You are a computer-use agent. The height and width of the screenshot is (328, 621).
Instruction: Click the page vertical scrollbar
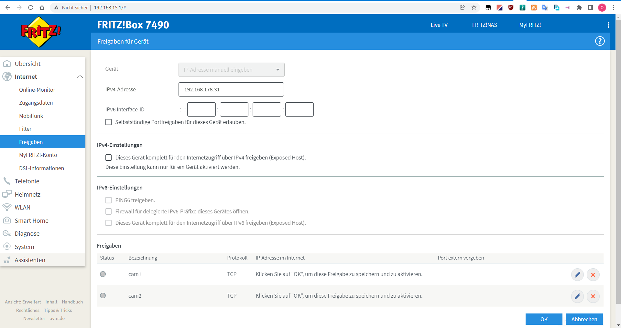618,161
